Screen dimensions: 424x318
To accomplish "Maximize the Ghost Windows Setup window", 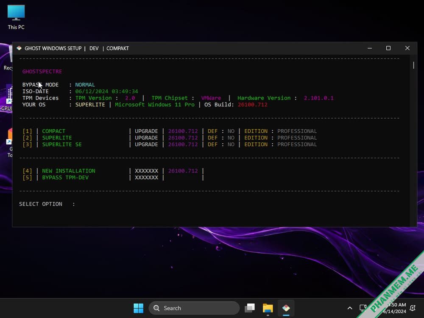I will tap(388, 48).
